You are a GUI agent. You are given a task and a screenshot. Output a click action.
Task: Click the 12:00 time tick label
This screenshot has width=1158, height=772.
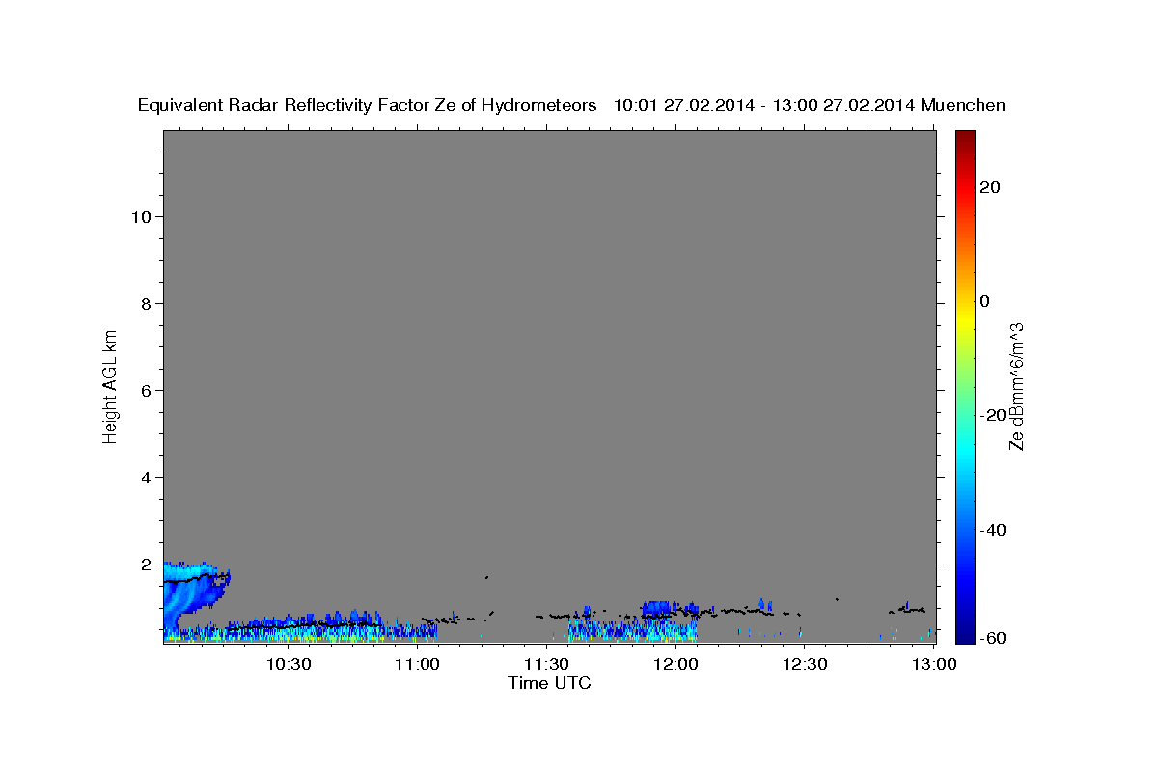click(676, 664)
